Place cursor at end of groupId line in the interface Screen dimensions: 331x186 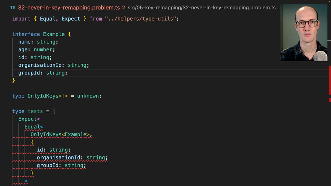68,73
